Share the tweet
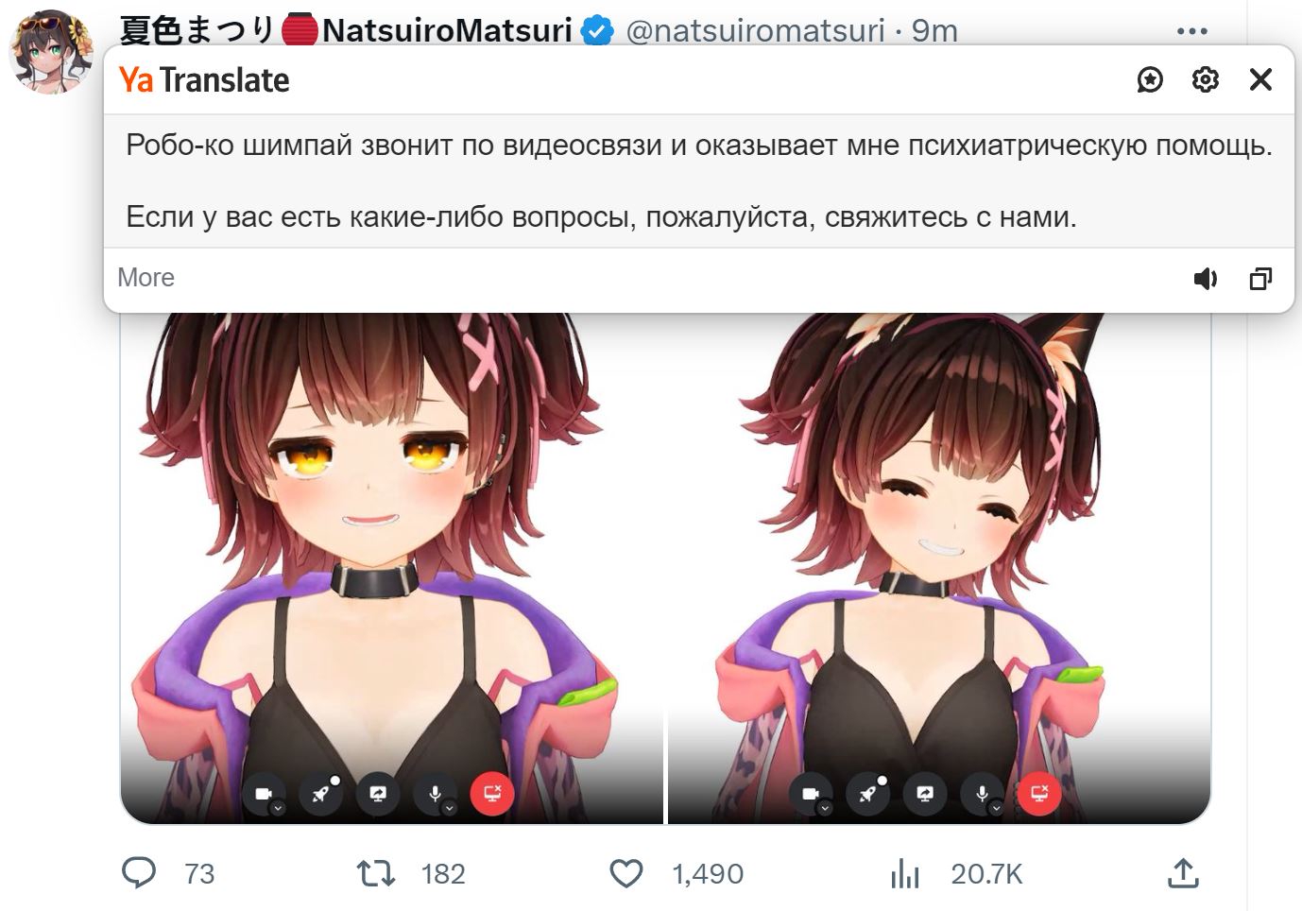This screenshot has height=911, width=1302. 1183,873
